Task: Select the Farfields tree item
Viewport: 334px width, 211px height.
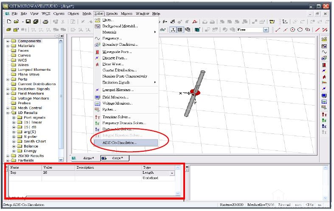Action: click(x=26, y=161)
